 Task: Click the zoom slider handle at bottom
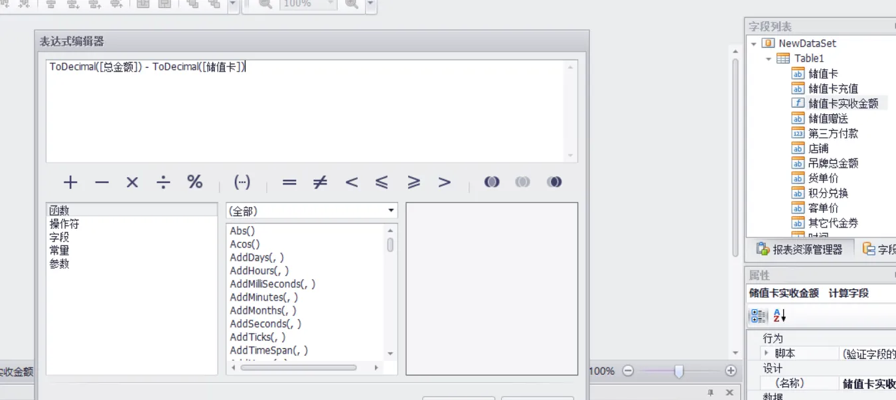pos(679,371)
